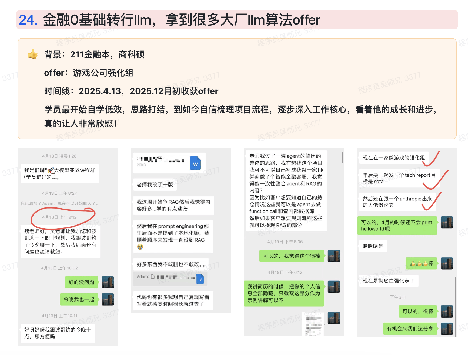
Task: Click the red checkmark beside the tech report message
Action: 435,181
